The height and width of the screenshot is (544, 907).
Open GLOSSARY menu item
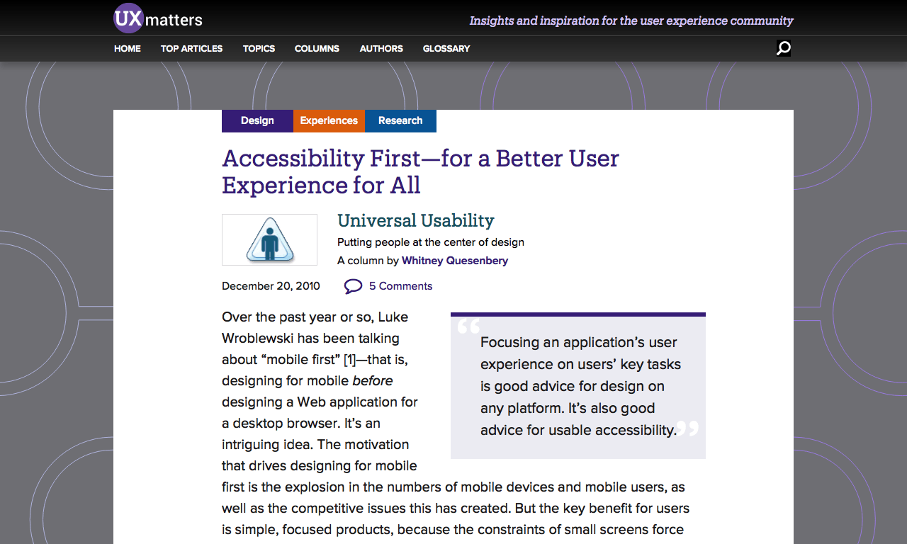[446, 49]
